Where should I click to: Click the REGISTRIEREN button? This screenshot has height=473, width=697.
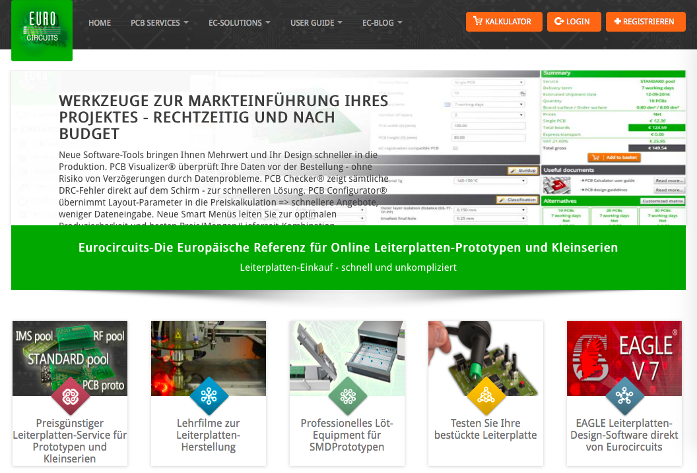tap(646, 22)
